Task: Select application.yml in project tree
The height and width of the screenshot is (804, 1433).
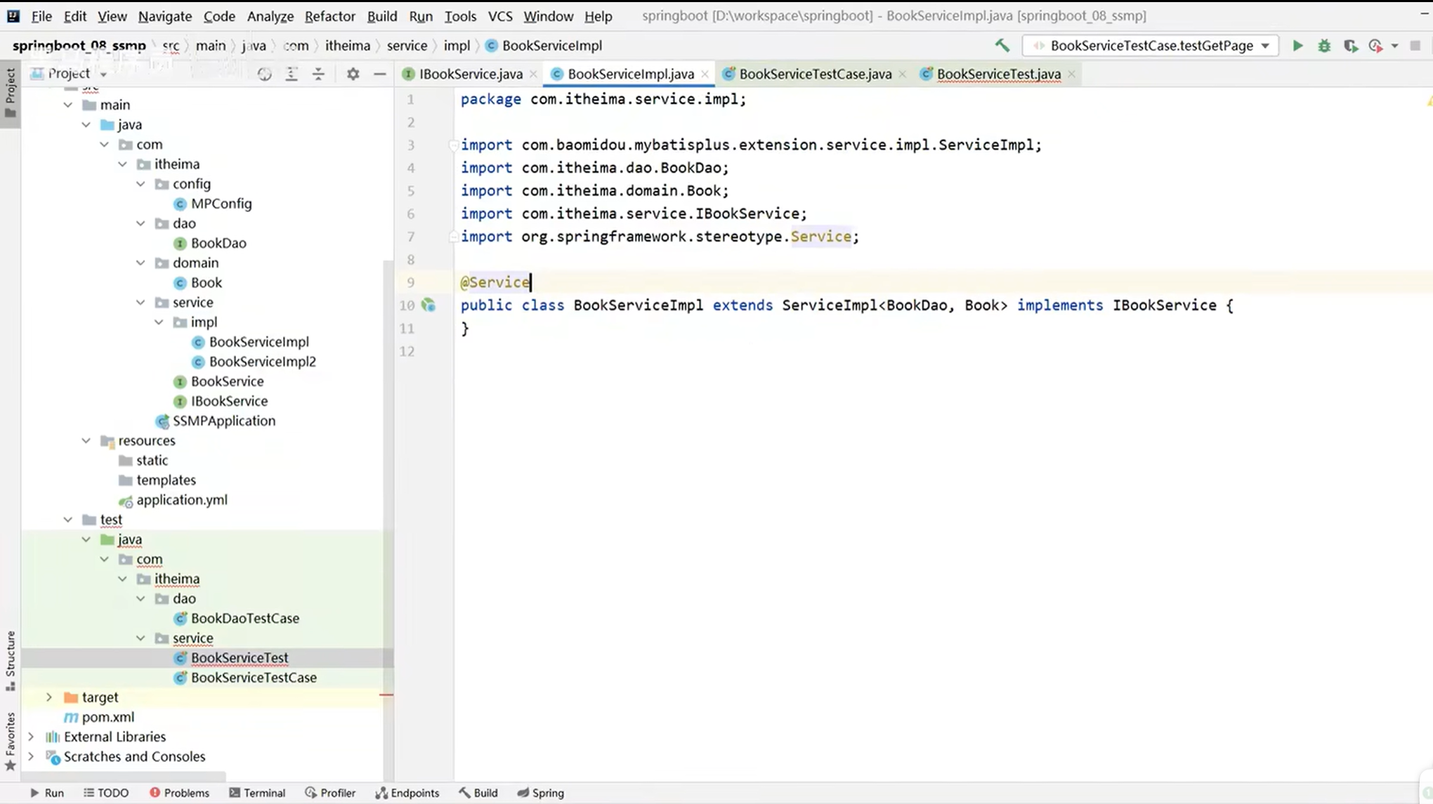Action: pyautogui.click(x=181, y=500)
